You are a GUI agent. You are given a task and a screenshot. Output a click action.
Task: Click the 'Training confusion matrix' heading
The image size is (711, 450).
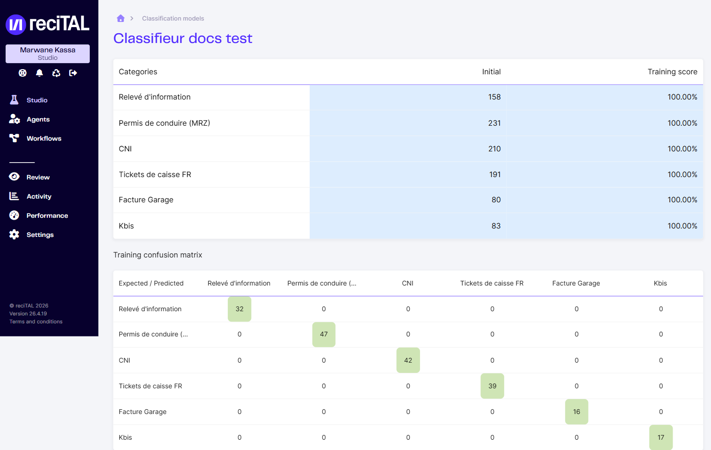(x=158, y=255)
